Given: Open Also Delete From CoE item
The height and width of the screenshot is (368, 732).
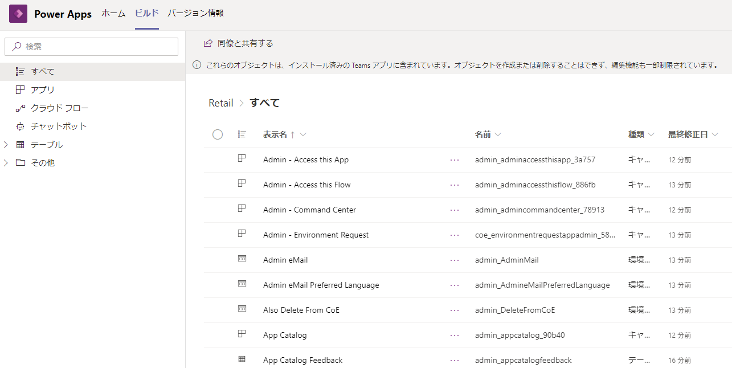Looking at the screenshot, I should click(x=301, y=310).
